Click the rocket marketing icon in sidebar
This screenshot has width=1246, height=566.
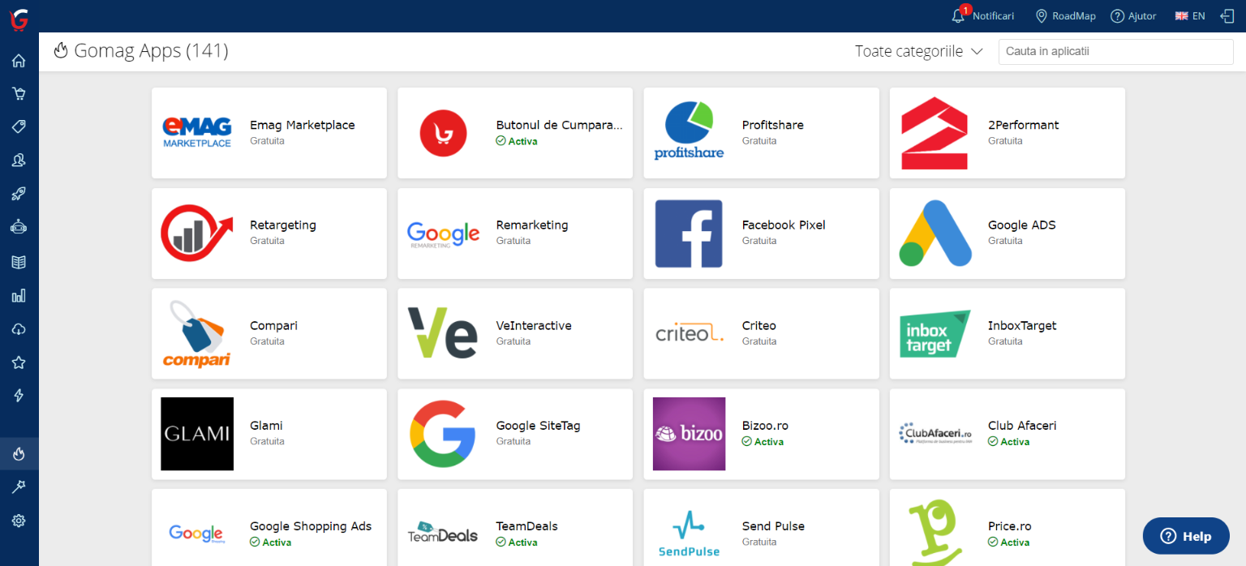(x=19, y=194)
